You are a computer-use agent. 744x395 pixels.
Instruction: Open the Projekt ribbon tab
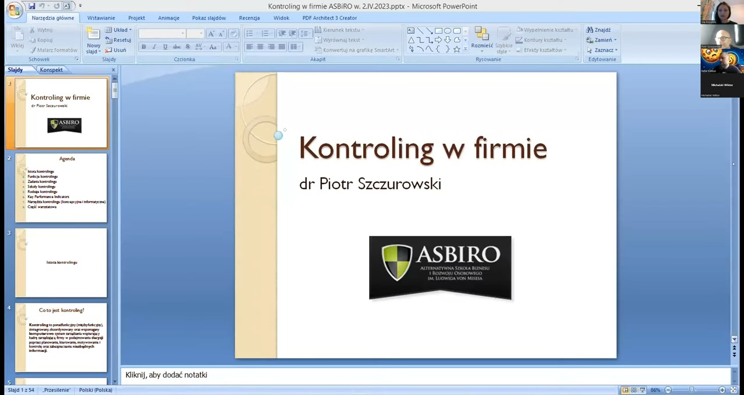(x=137, y=18)
